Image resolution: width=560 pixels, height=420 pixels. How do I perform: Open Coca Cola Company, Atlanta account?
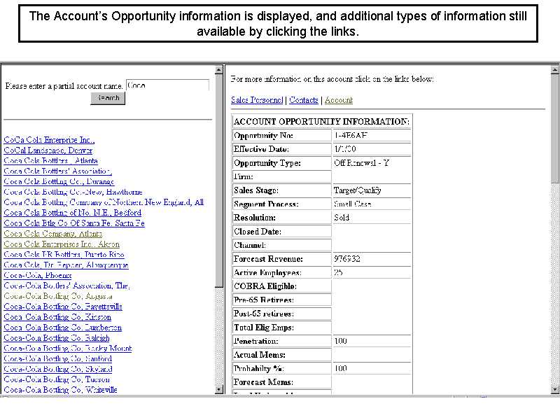point(52,234)
